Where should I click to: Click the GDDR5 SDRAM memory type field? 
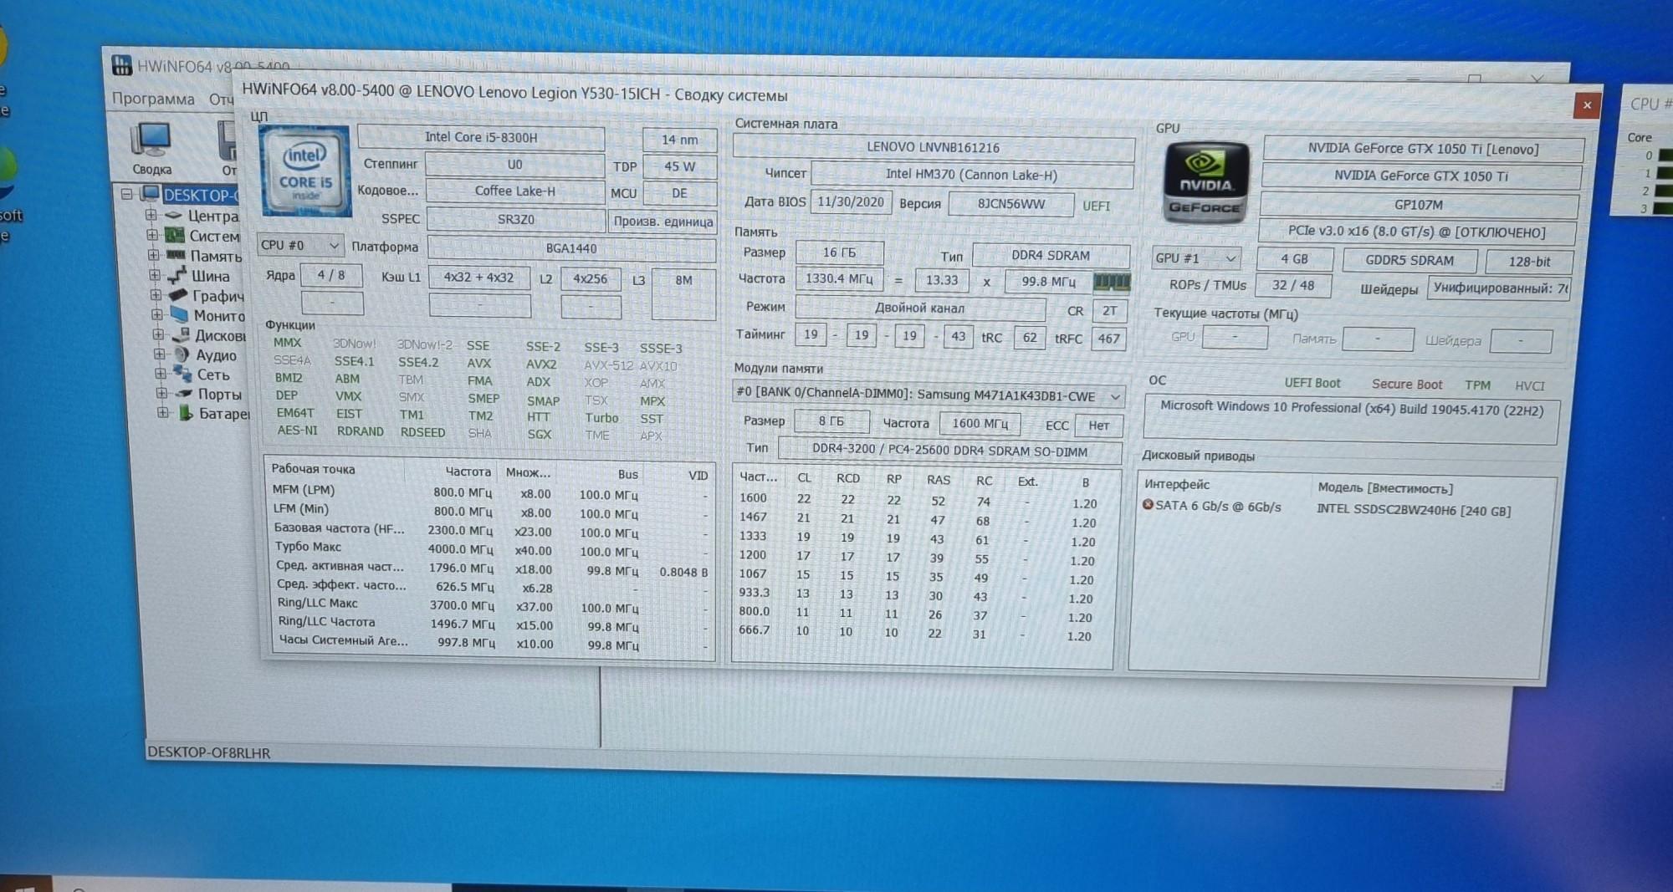coord(1410,260)
